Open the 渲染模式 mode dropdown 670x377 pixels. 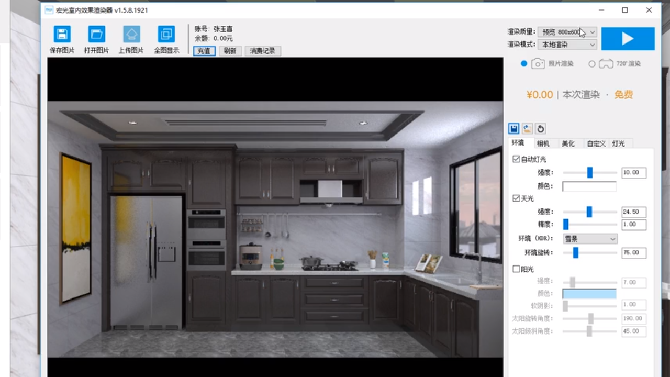(x=567, y=45)
